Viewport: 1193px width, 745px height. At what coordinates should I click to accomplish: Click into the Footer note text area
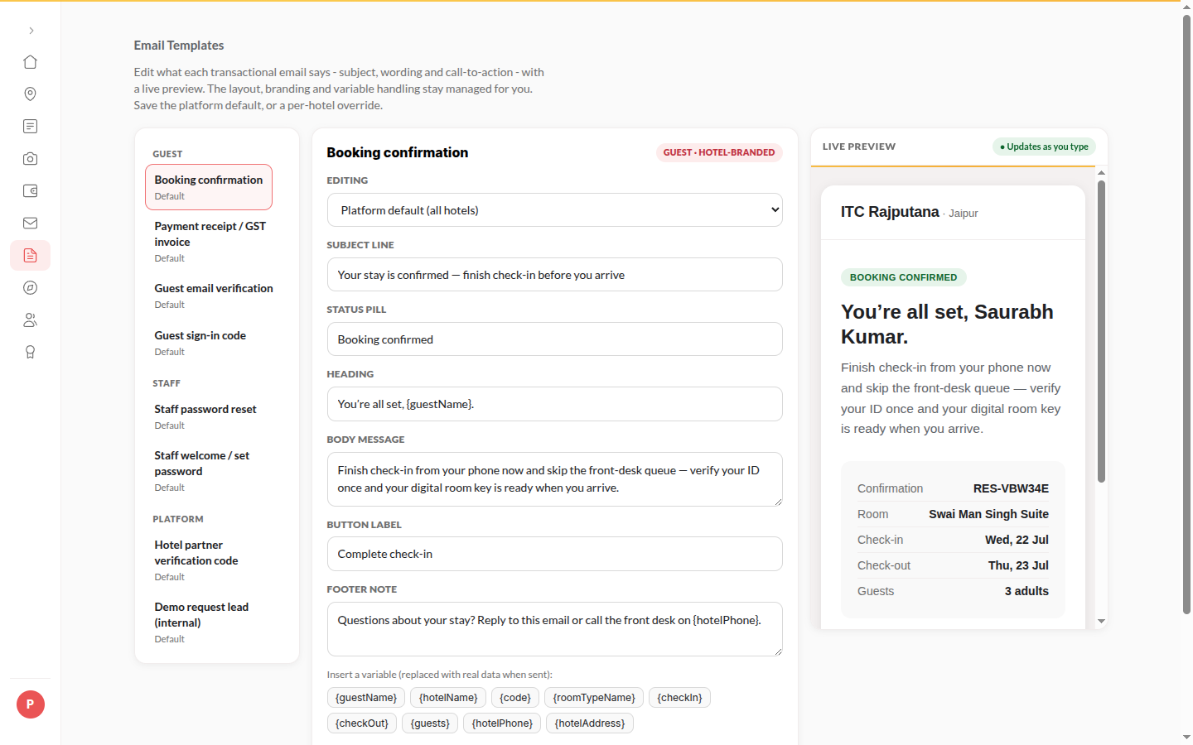555,629
